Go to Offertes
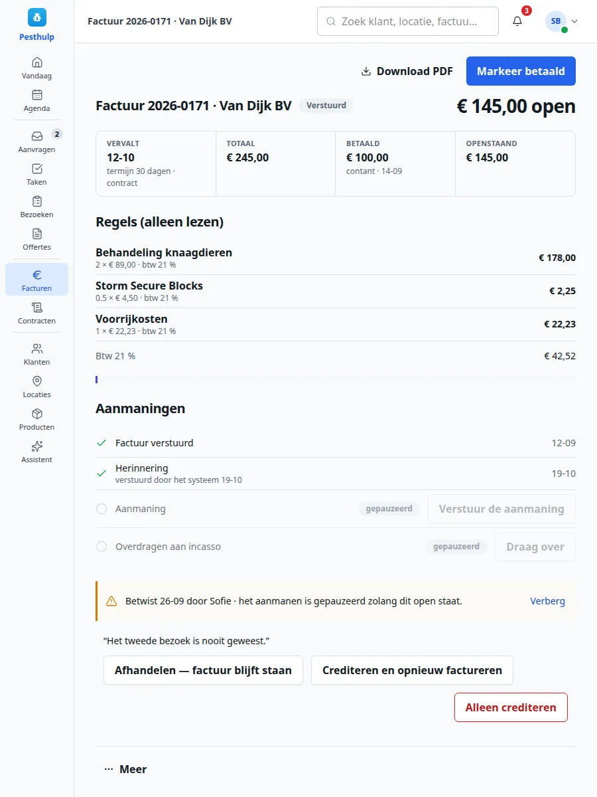The height and width of the screenshot is (797, 597). pyautogui.click(x=37, y=239)
